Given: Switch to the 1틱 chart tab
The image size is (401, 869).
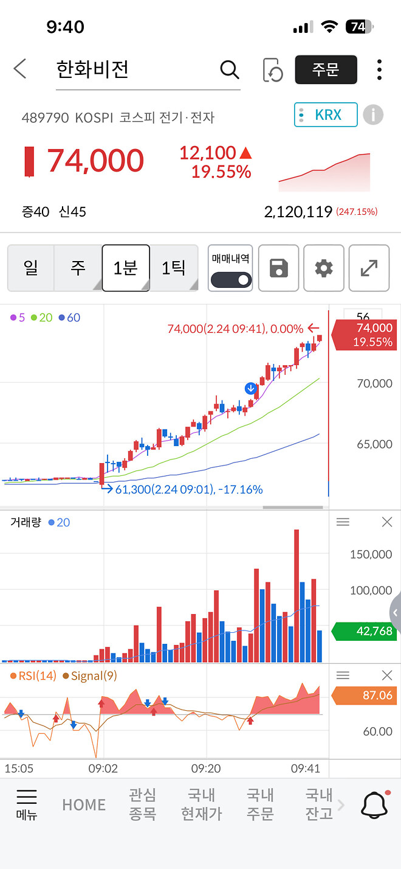Looking at the screenshot, I should tap(174, 268).
